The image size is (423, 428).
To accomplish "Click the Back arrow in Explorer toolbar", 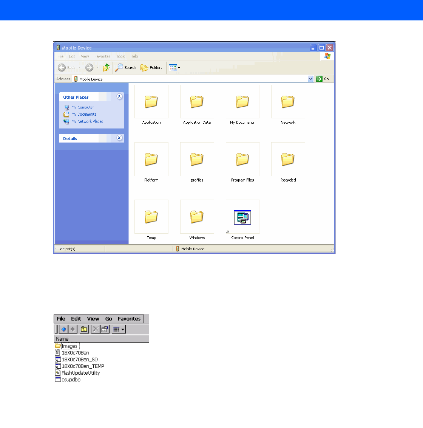I will [x=66, y=67].
